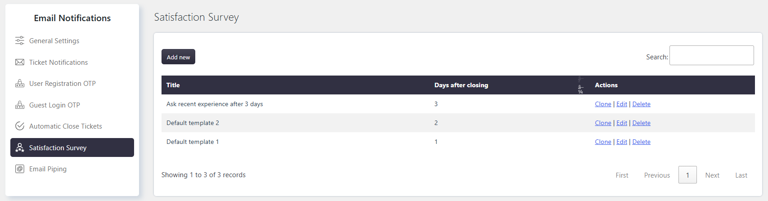Click the Email Piping at-sign icon
768x201 pixels.
pos(20,169)
